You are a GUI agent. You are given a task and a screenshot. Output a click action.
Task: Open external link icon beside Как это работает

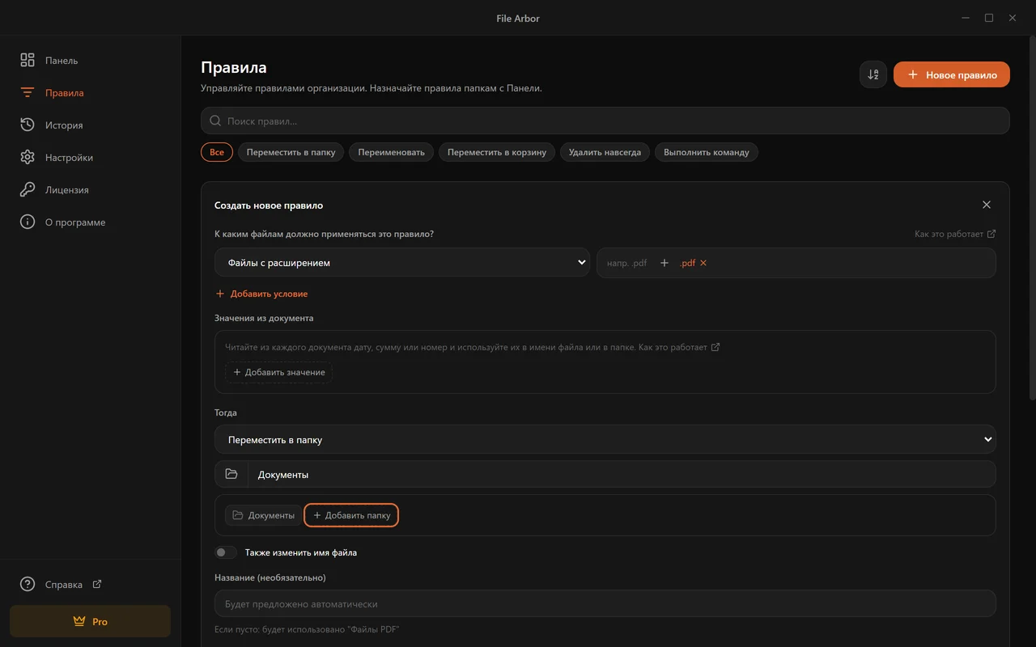tap(991, 234)
